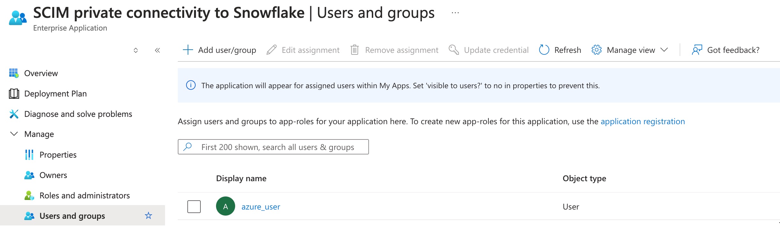Image resolution: width=780 pixels, height=228 pixels.
Task: Open the Overview menu item
Action: (41, 73)
